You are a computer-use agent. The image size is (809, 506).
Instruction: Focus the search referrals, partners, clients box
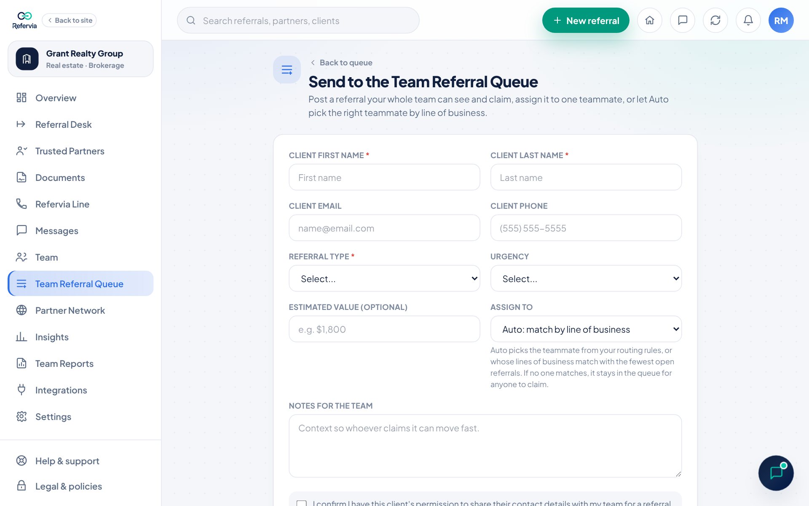(x=298, y=20)
